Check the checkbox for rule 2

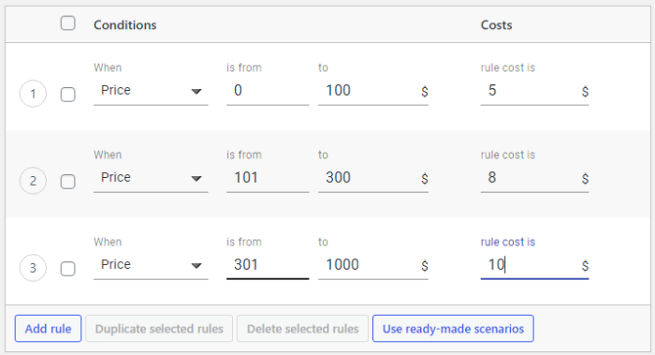tap(67, 182)
